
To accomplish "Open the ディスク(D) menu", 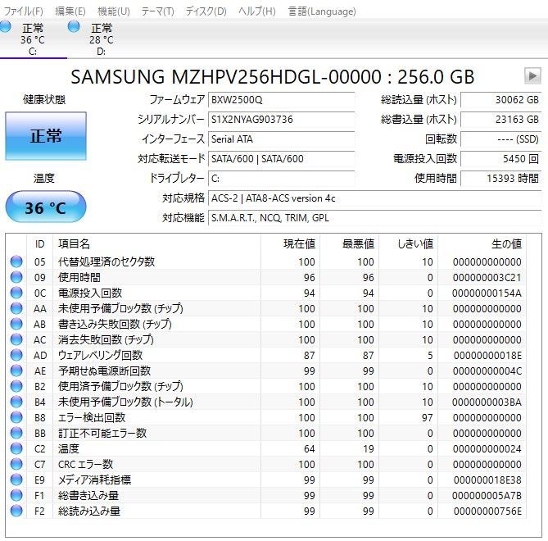I will click(x=206, y=11).
